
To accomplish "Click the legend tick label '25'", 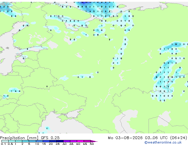I will (58, 144).
